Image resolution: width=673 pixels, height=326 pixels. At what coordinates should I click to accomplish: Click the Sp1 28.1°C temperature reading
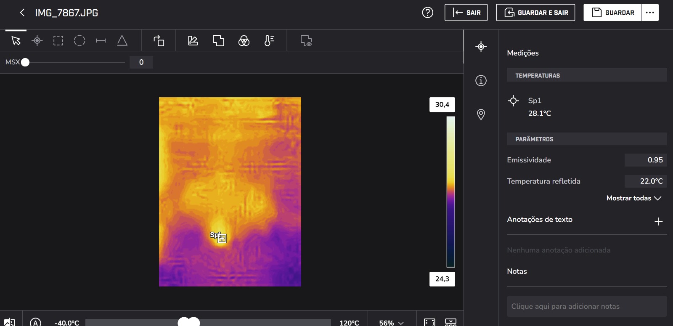[540, 113]
